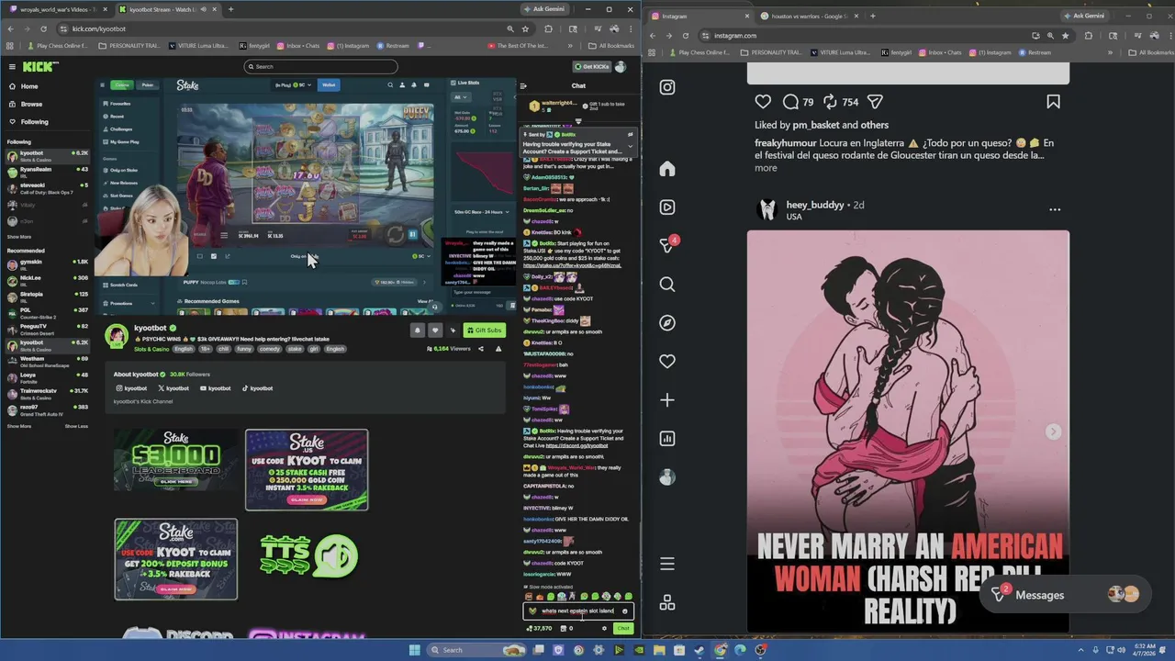
Task: Open Instagram notifications heart icon
Action: 667,362
